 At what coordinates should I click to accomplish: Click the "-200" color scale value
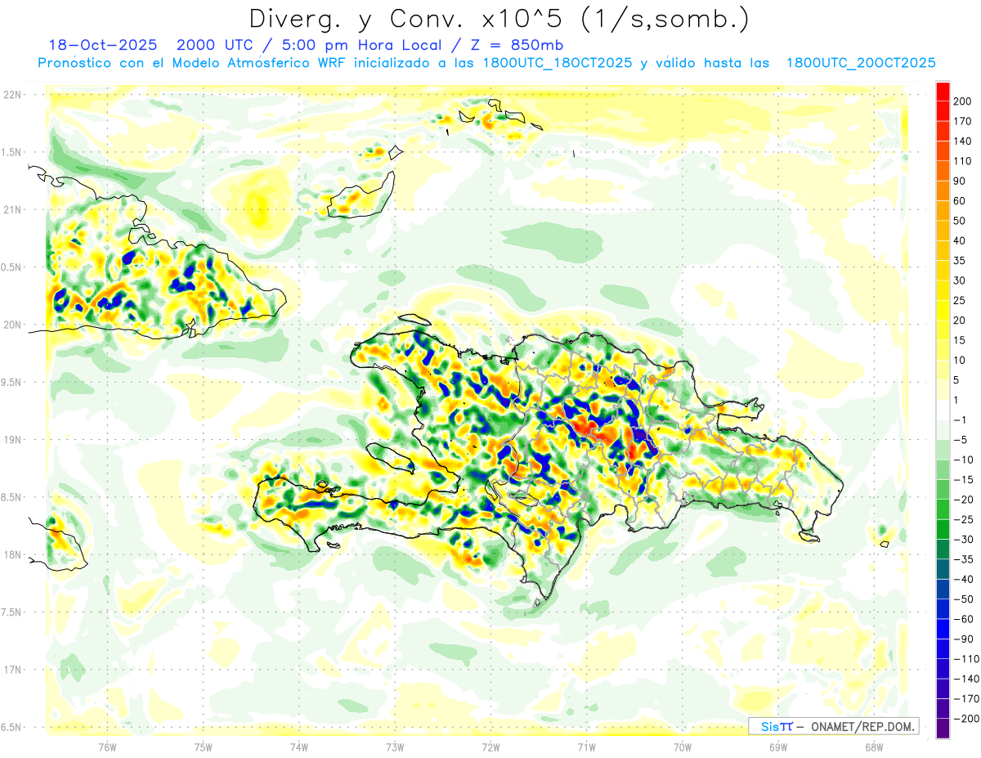(x=966, y=719)
